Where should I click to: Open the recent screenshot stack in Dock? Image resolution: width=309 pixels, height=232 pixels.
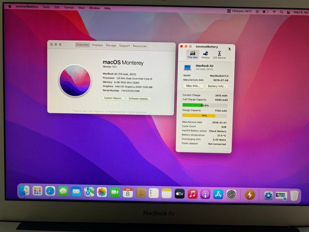[x=281, y=196]
